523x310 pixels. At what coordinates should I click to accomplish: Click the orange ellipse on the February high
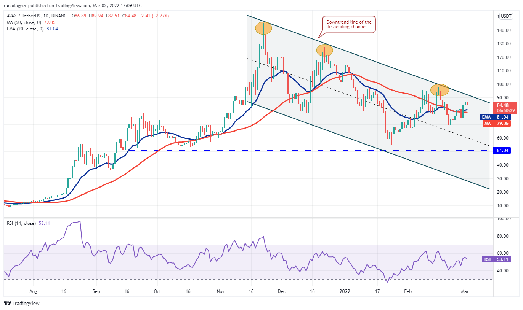pos(440,90)
